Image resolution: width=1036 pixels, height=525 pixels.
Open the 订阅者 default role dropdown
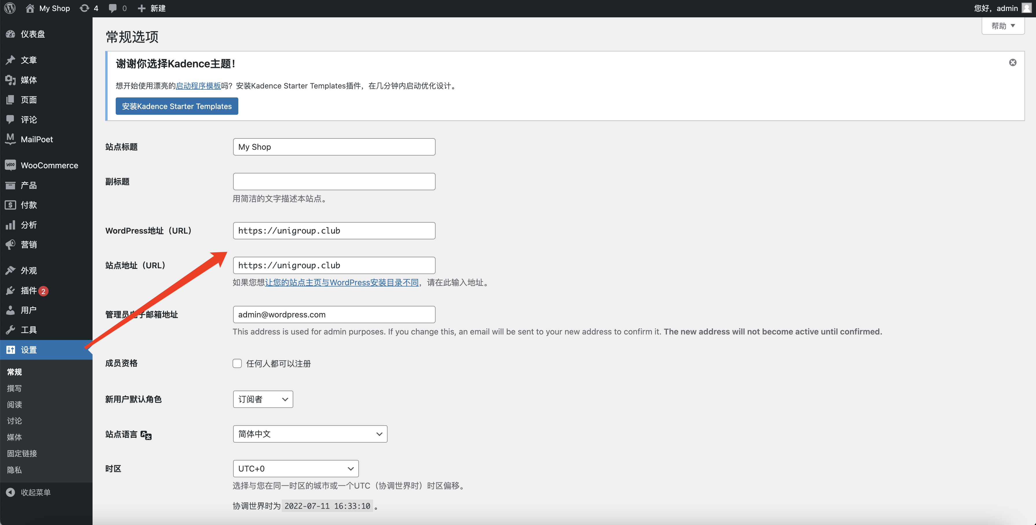click(x=263, y=399)
